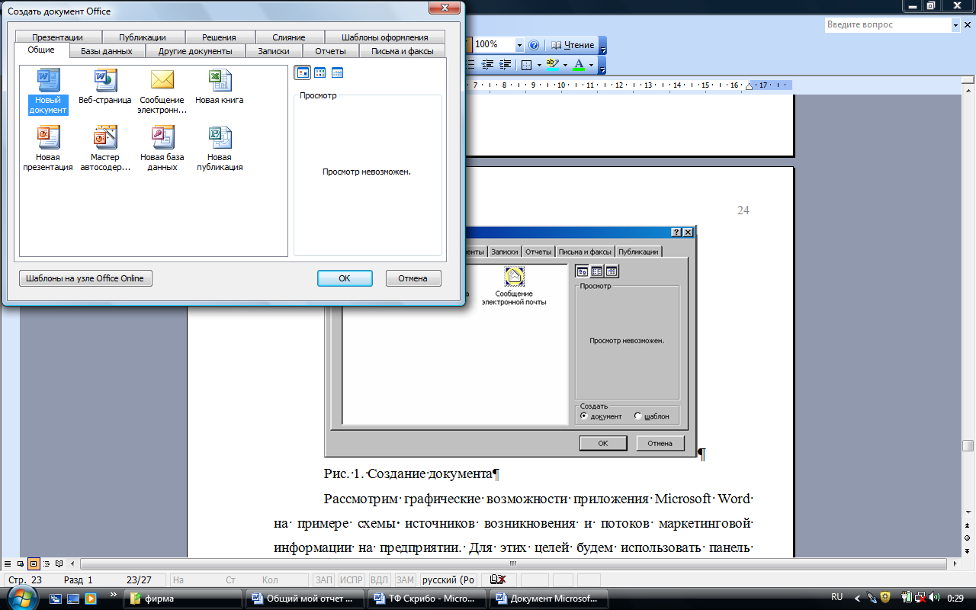Switch to Публикации tab
976x610 pixels.
pyautogui.click(x=142, y=37)
